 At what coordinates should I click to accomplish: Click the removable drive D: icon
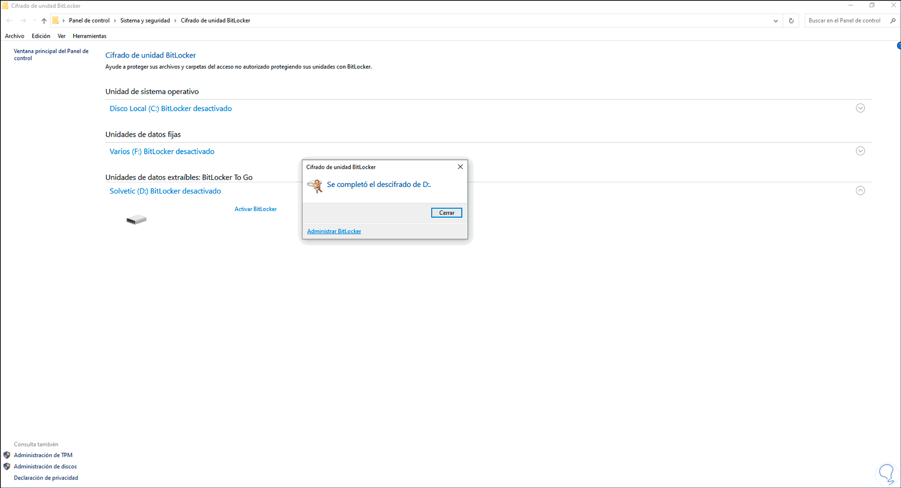[x=136, y=220]
